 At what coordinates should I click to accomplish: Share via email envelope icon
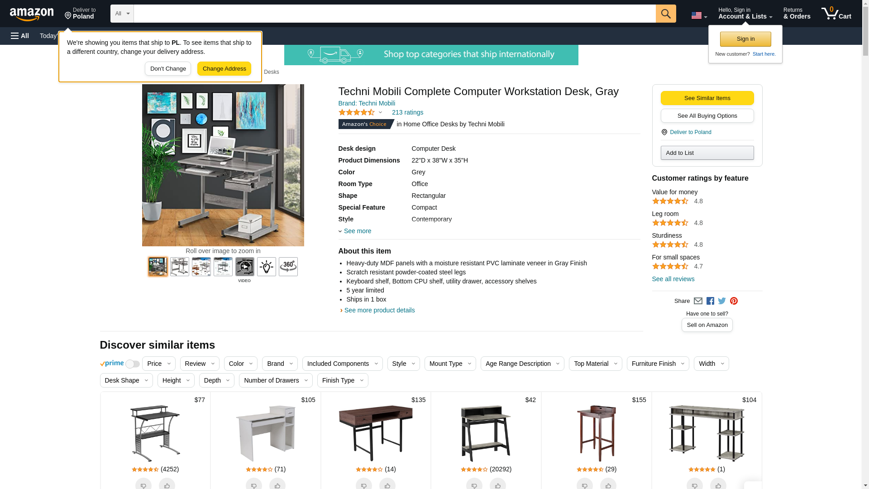(698, 301)
